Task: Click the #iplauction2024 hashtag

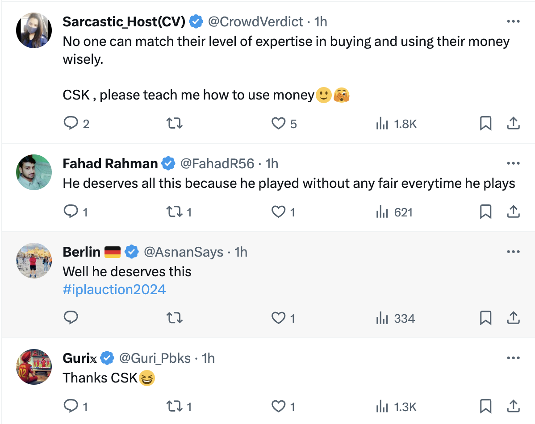Action: pyautogui.click(x=114, y=290)
